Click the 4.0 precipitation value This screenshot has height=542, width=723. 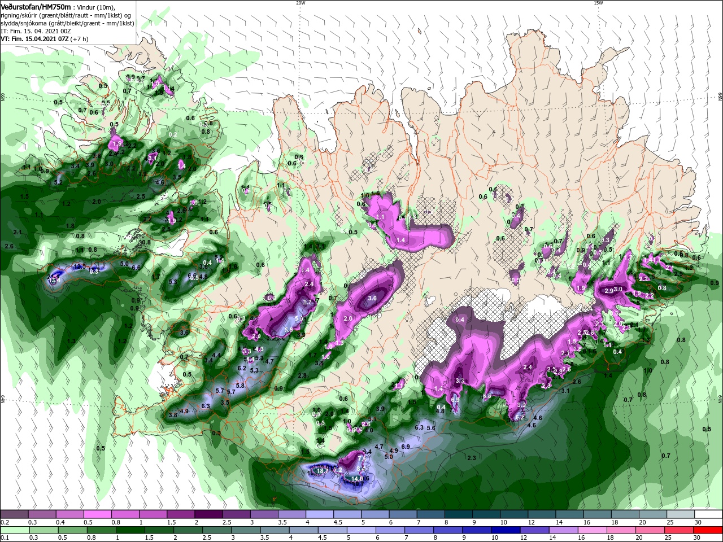369,430
